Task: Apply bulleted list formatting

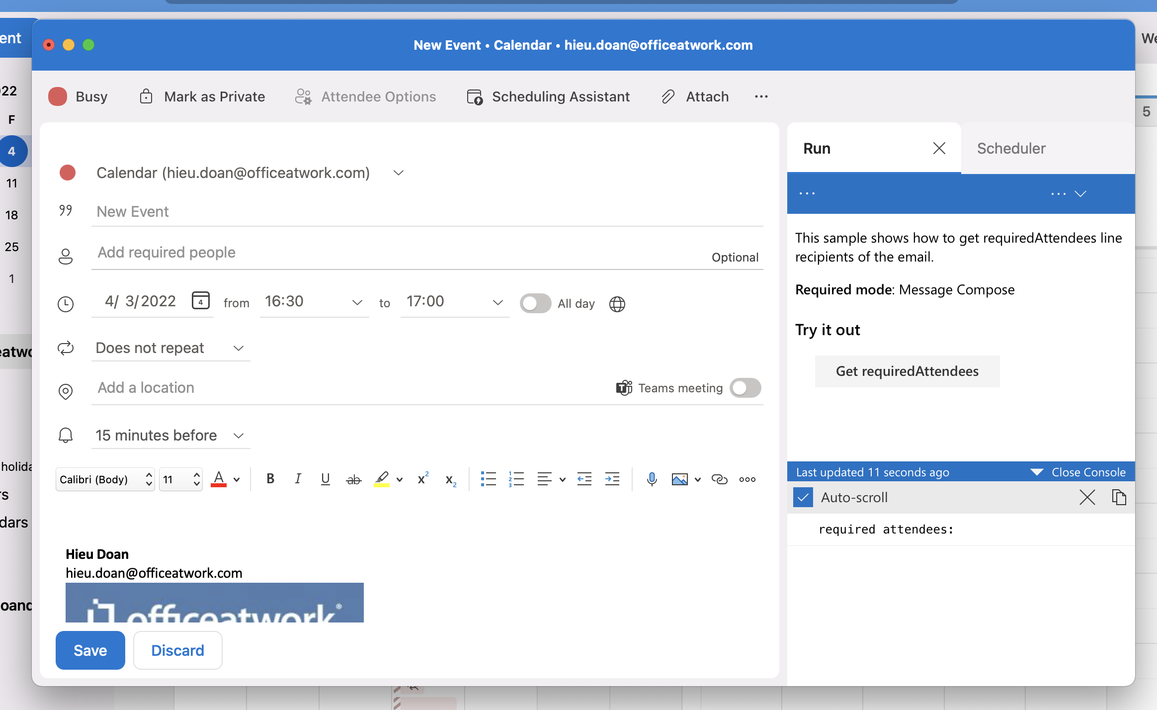Action: [488, 479]
